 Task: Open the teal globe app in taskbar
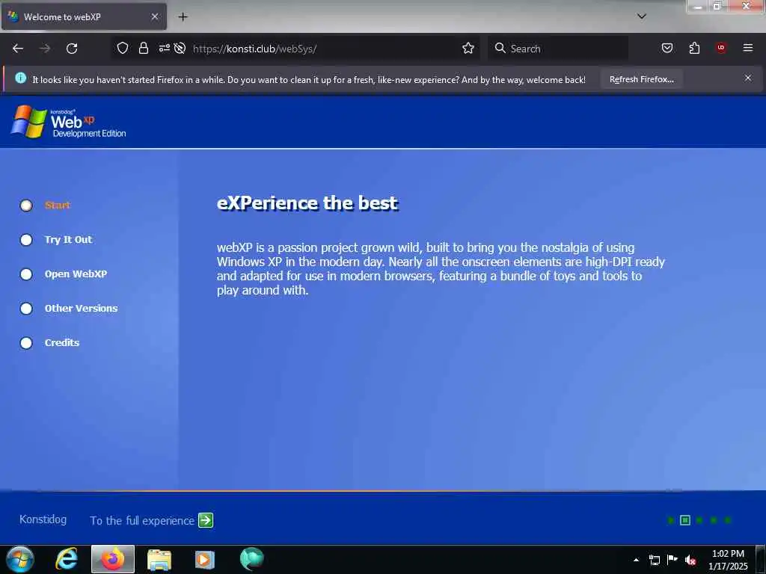(251, 559)
